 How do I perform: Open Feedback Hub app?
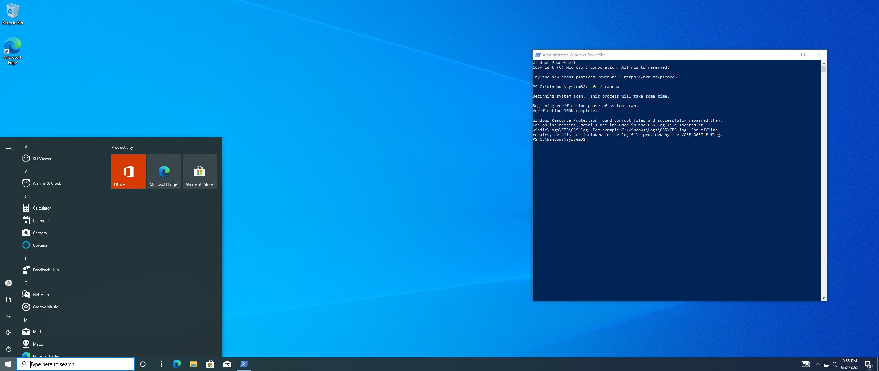pos(62,270)
